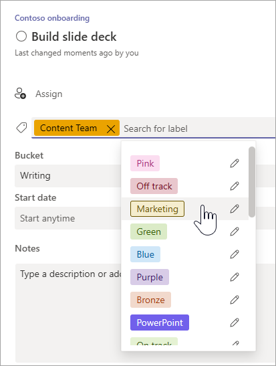Edit the Pink label name
This screenshot has width=276, height=366.
(x=235, y=163)
